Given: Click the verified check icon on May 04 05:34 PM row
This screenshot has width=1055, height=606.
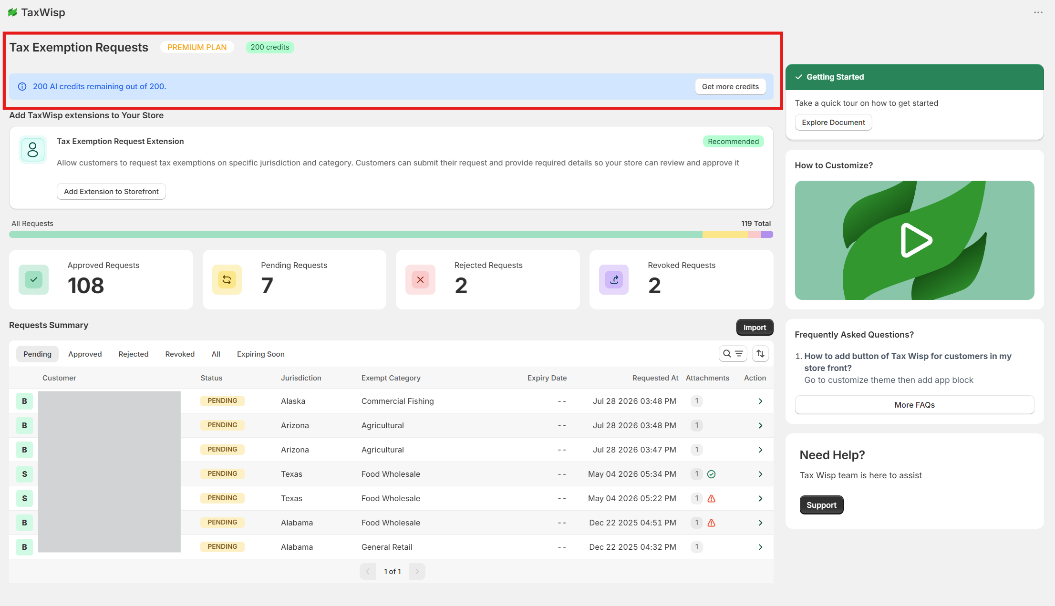Looking at the screenshot, I should click(x=711, y=474).
